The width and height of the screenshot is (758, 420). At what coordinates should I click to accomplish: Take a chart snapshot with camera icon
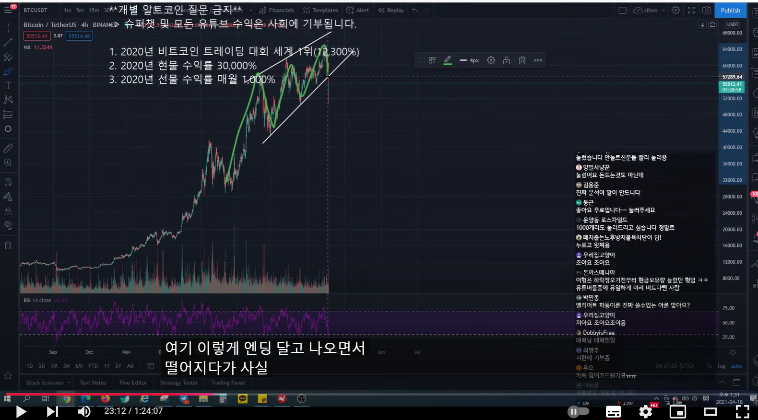[707, 10]
